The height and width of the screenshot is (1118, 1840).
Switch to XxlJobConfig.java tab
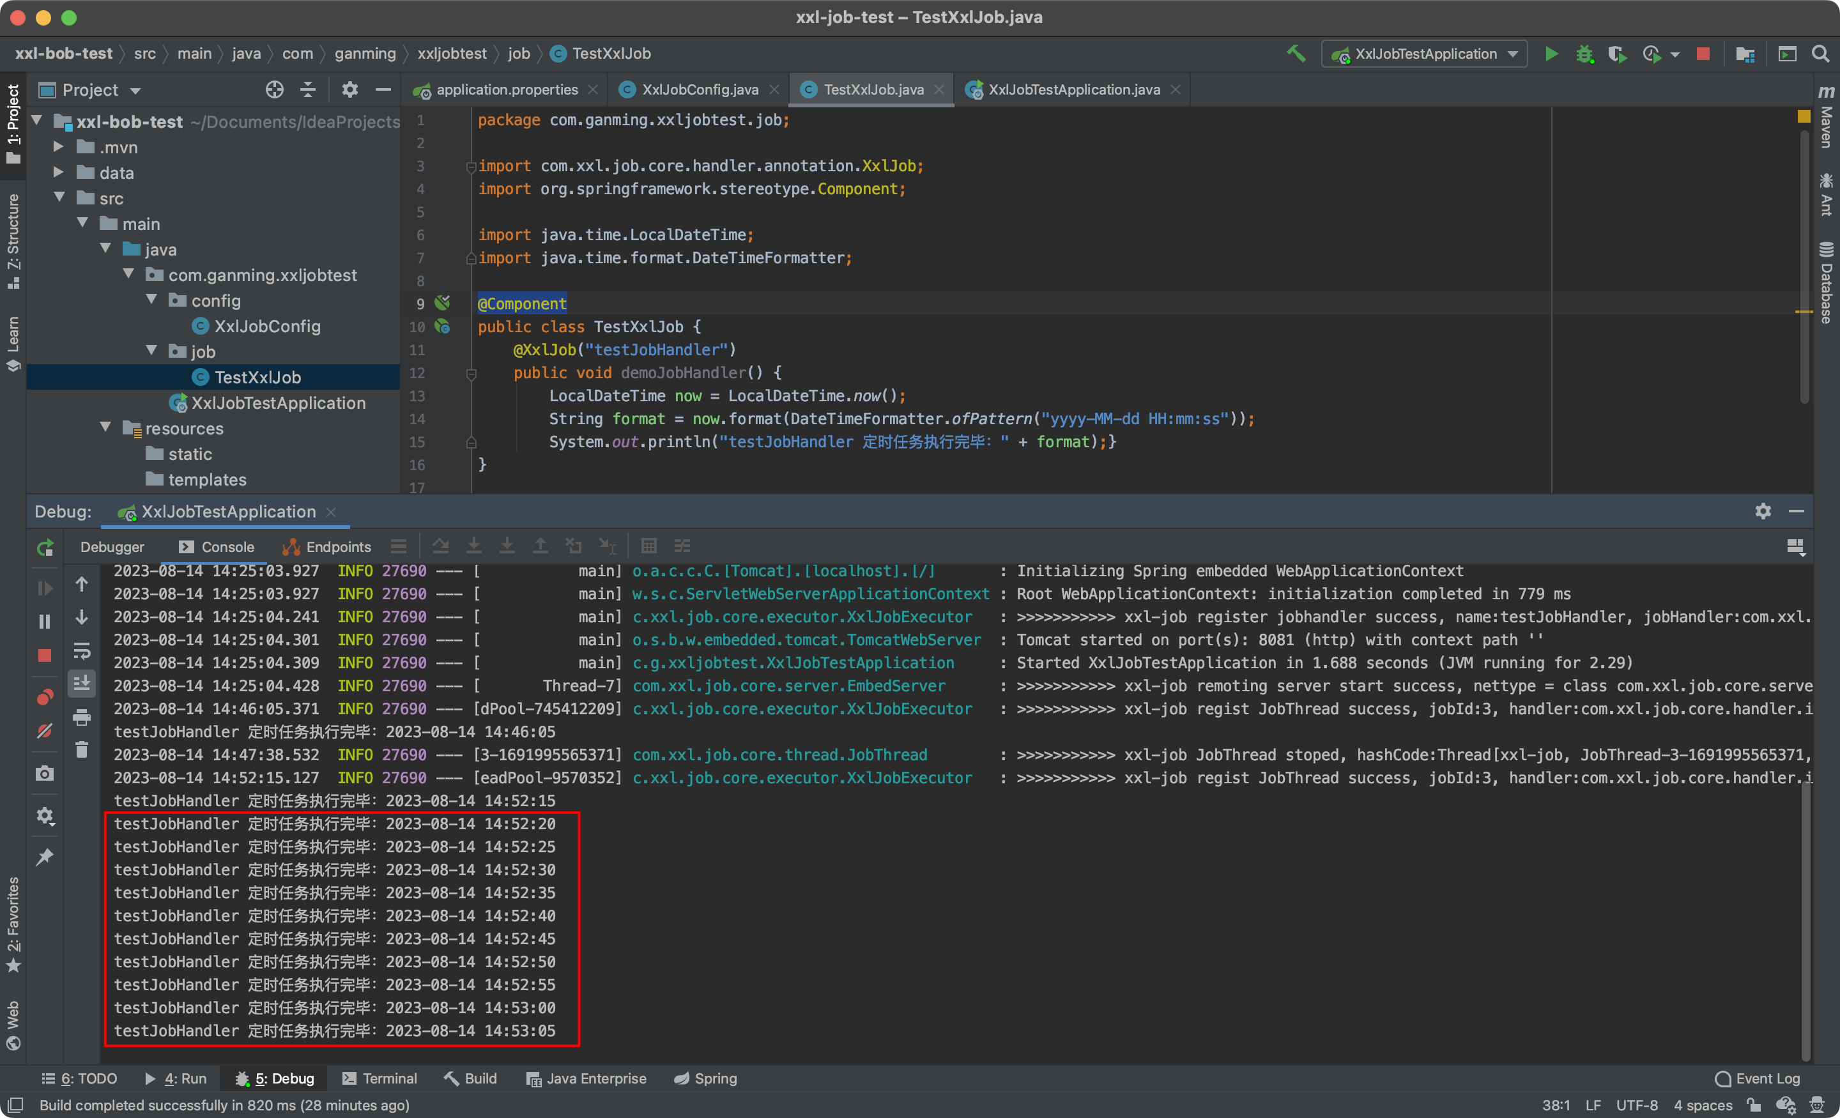700,89
